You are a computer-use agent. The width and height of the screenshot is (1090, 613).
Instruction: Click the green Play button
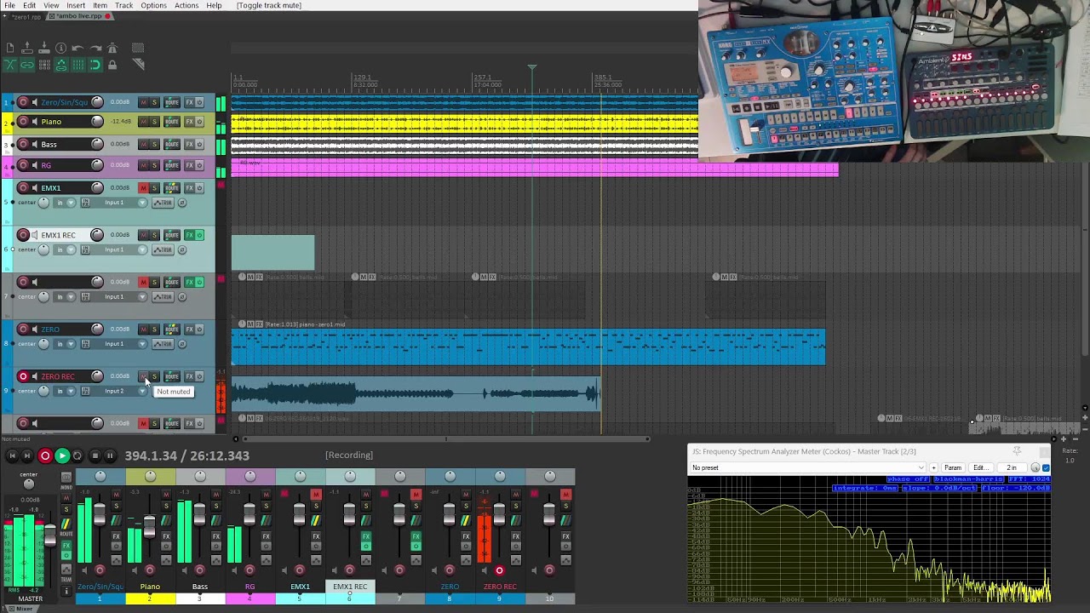(x=61, y=455)
